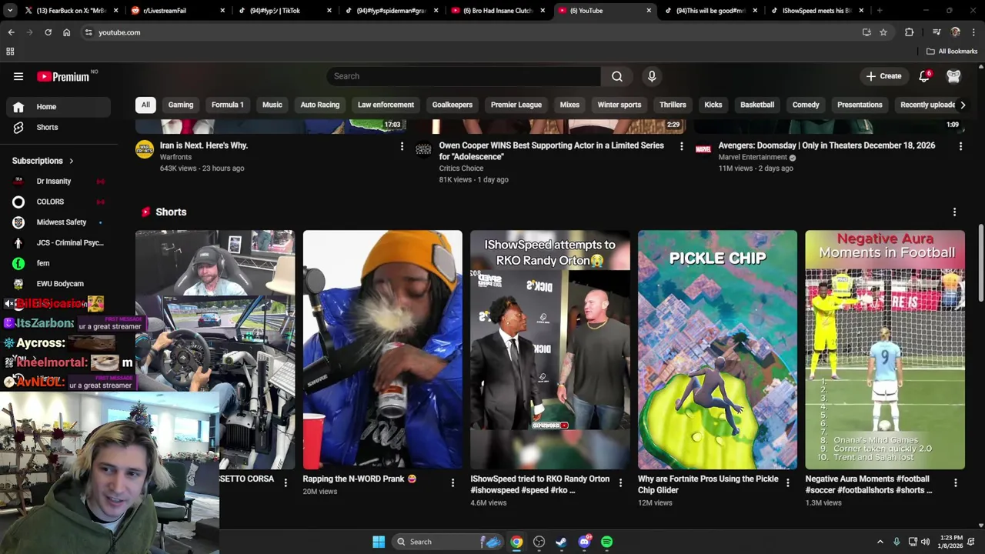Open Steam from the taskbar
The height and width of the screenshot is (554, 985).
[562, 542]
